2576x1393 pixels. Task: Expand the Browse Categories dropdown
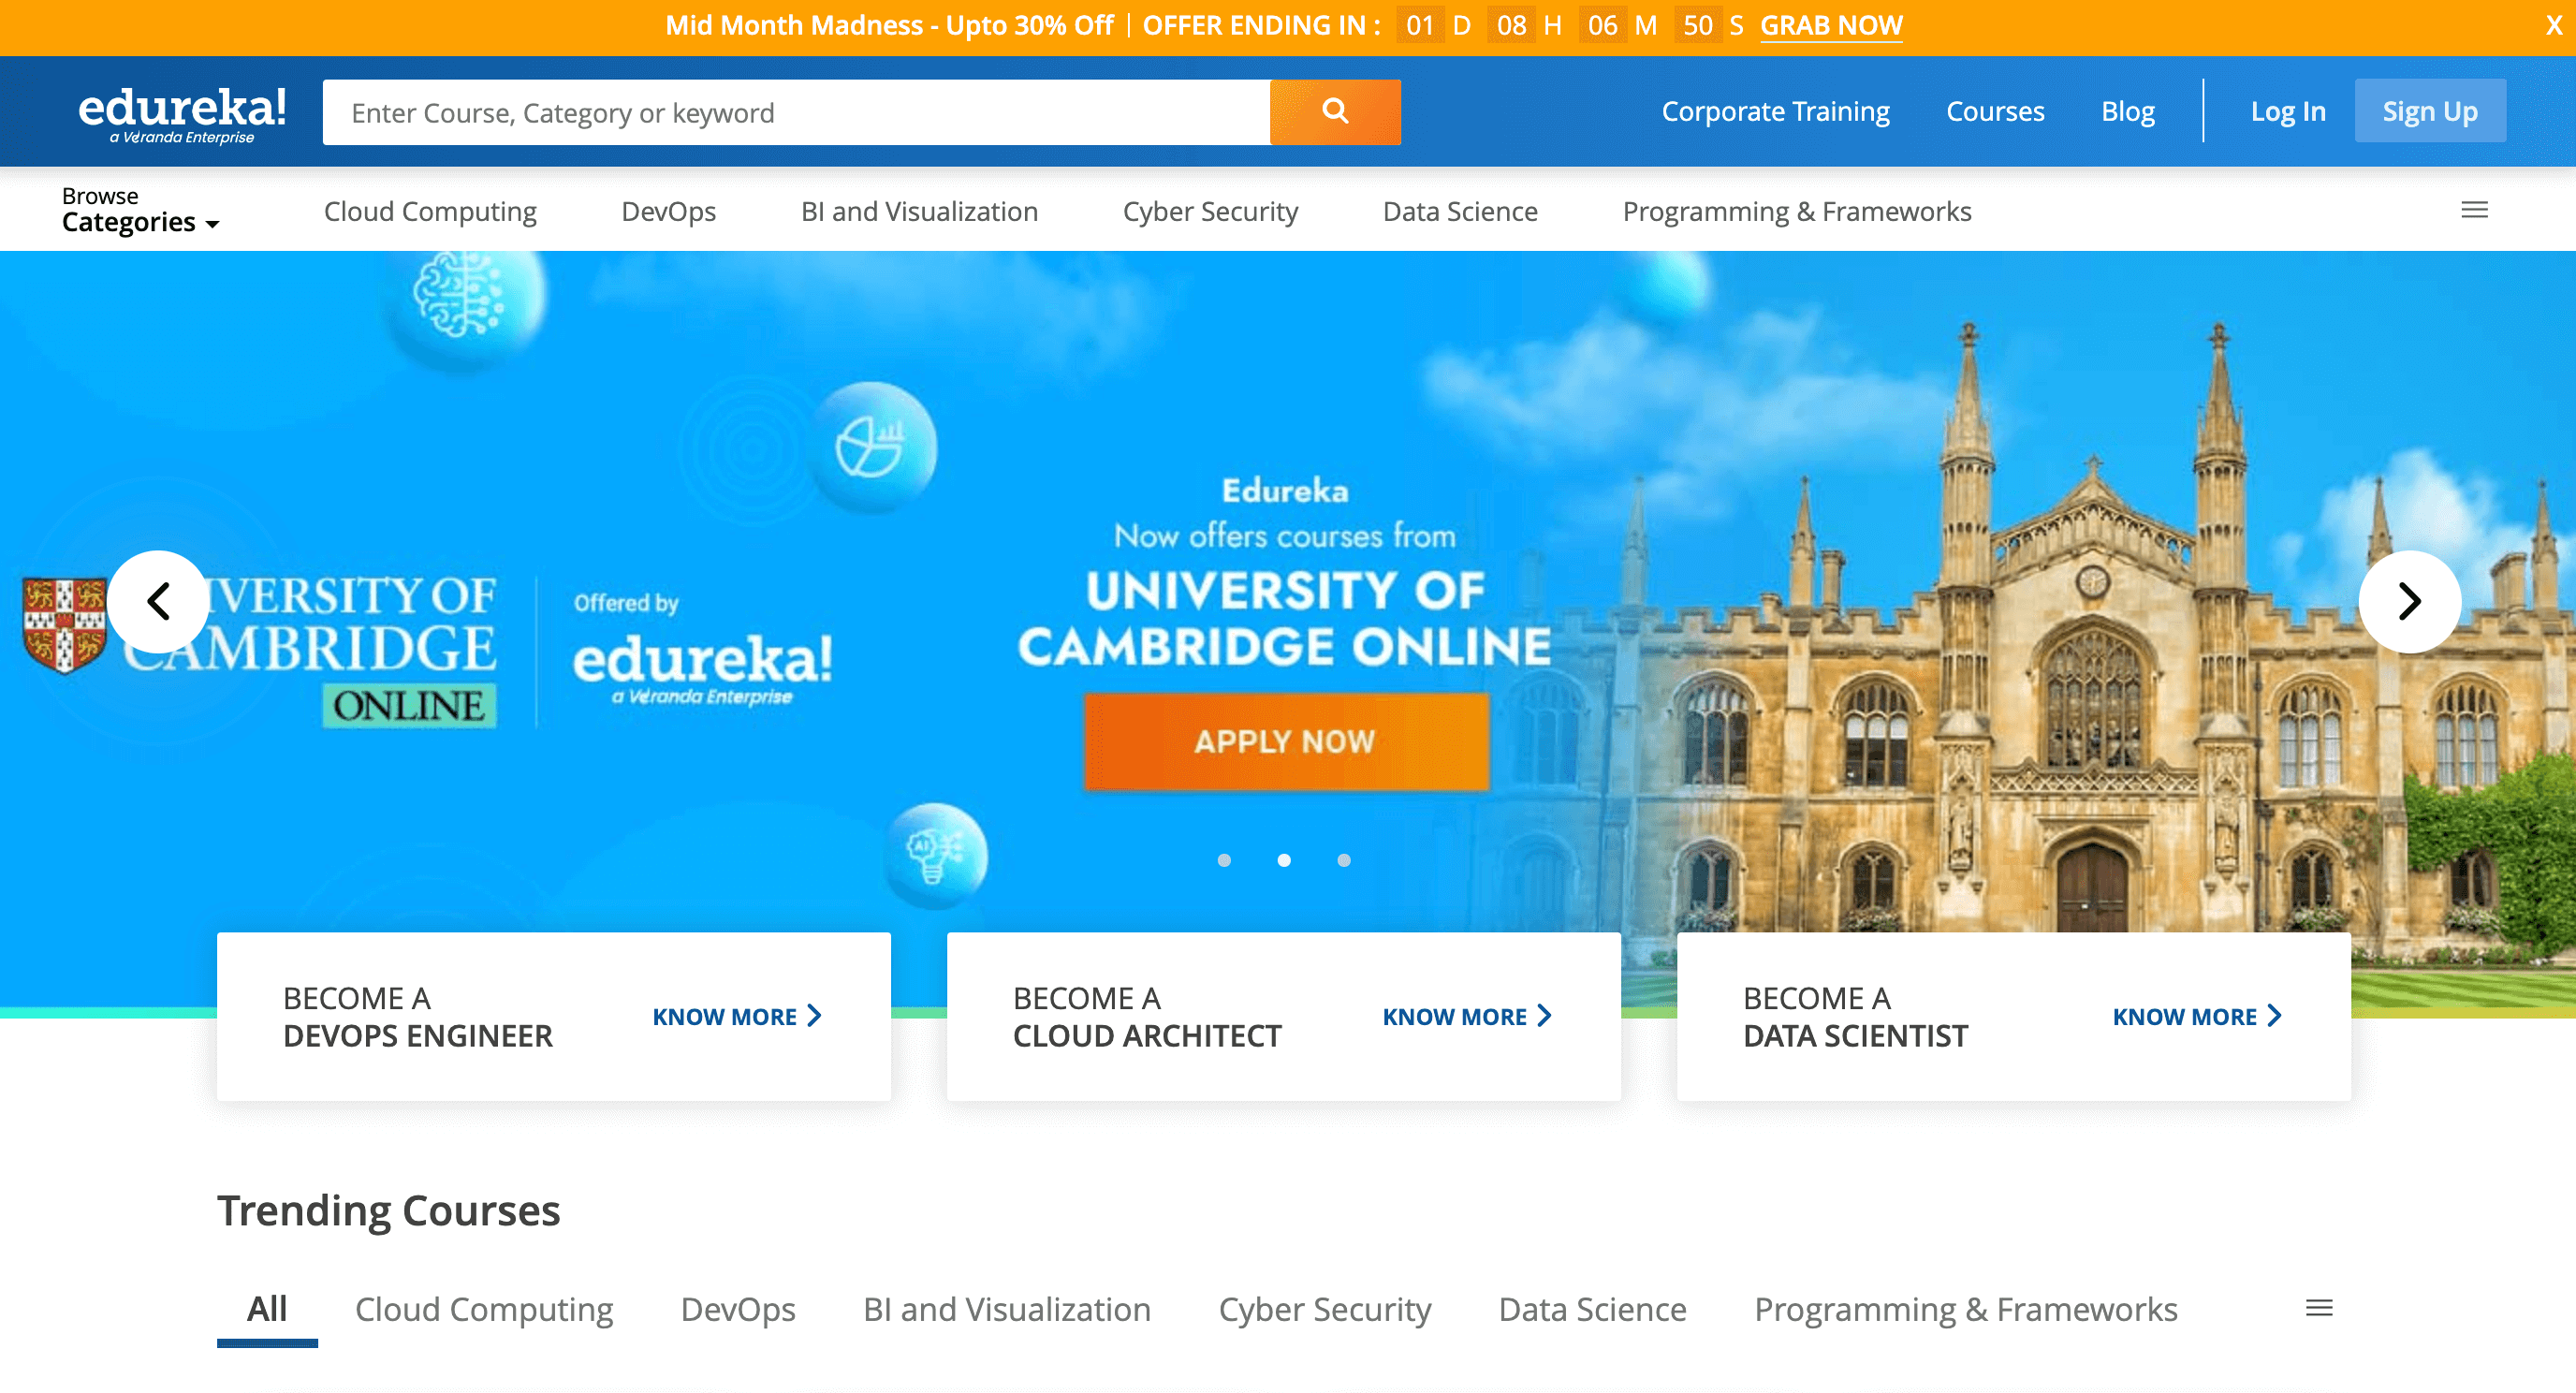(x=140, y=210)
